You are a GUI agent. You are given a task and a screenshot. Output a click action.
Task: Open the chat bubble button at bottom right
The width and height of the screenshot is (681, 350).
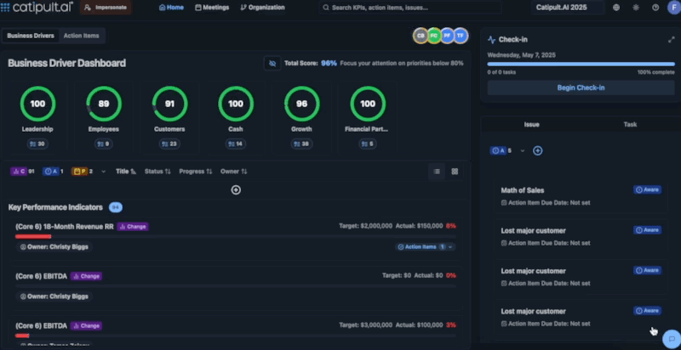pos(670,338)
